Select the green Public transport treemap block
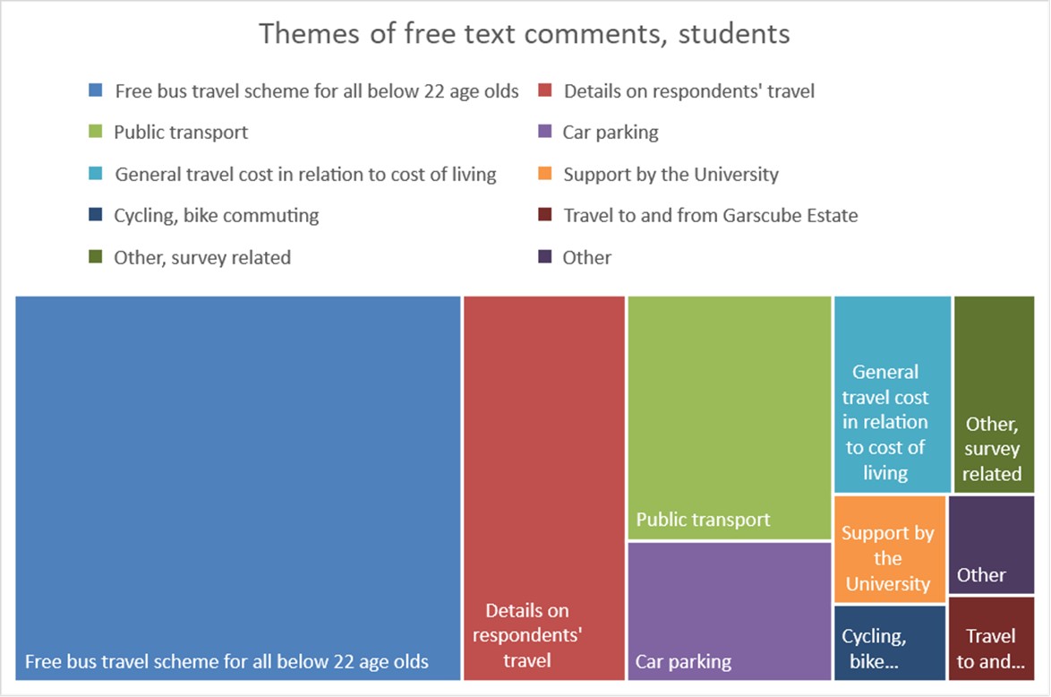 730,418
